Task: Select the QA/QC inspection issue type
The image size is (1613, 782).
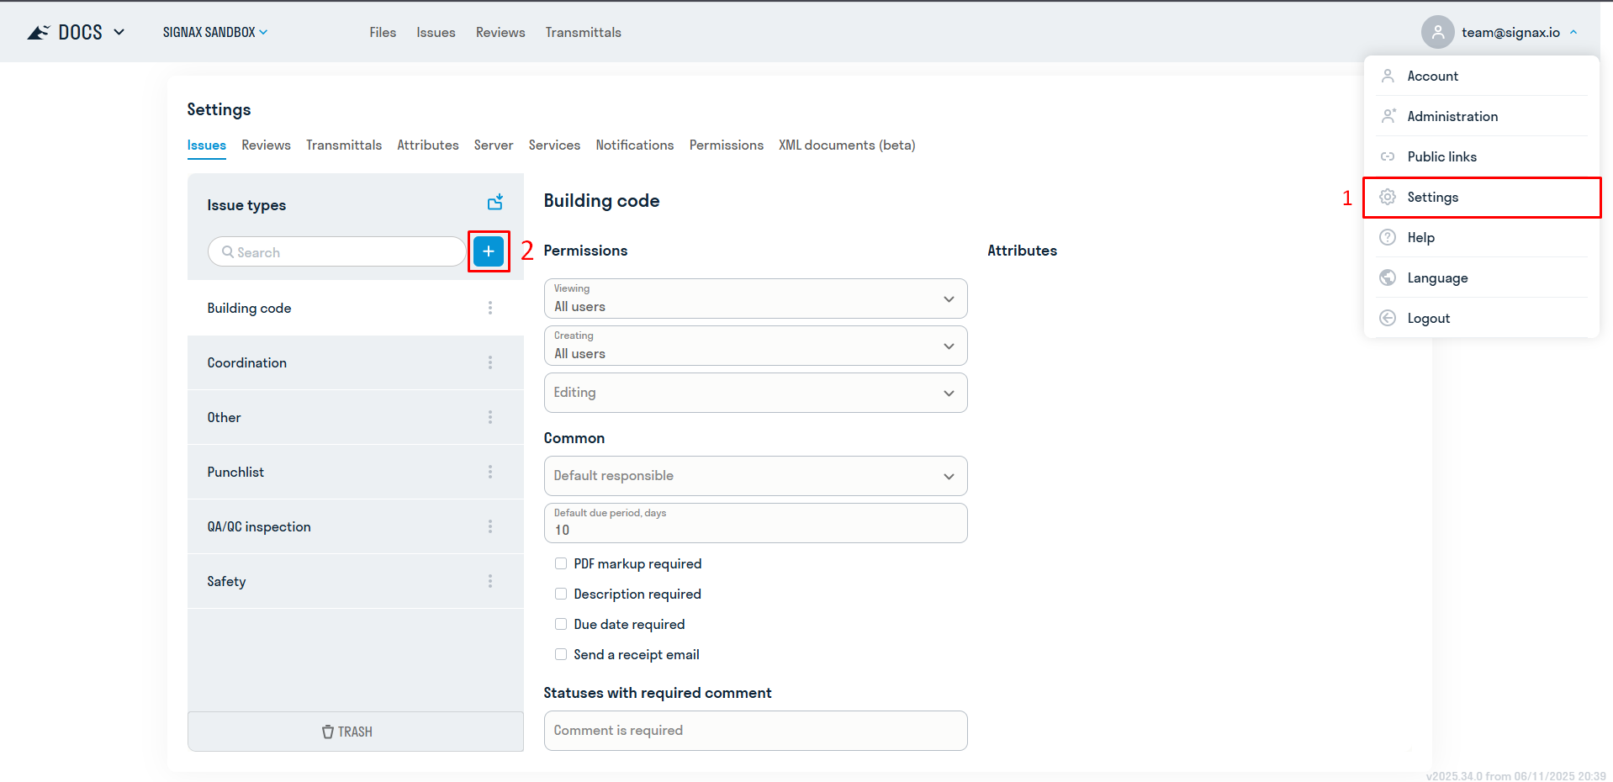Action: [356, 526]
